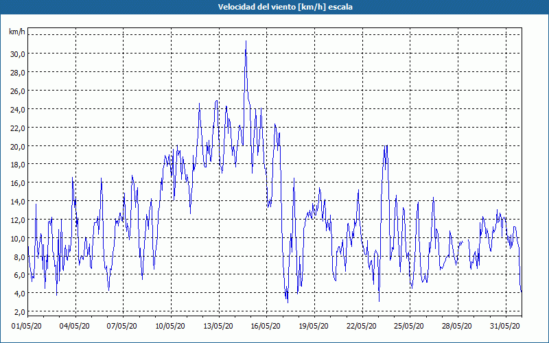Click the '16/05/20' date label
Screen dimensions: 549x343
tap(266, 327)
